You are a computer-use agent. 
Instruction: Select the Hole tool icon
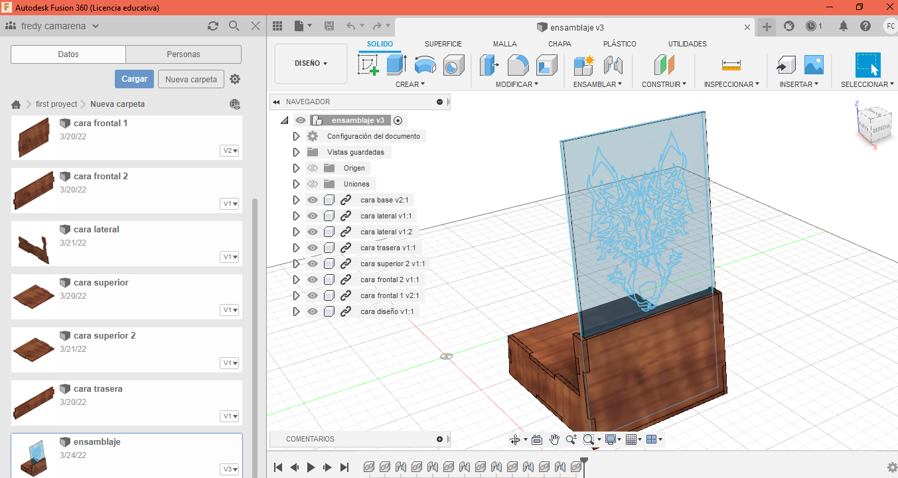point(453,65)
